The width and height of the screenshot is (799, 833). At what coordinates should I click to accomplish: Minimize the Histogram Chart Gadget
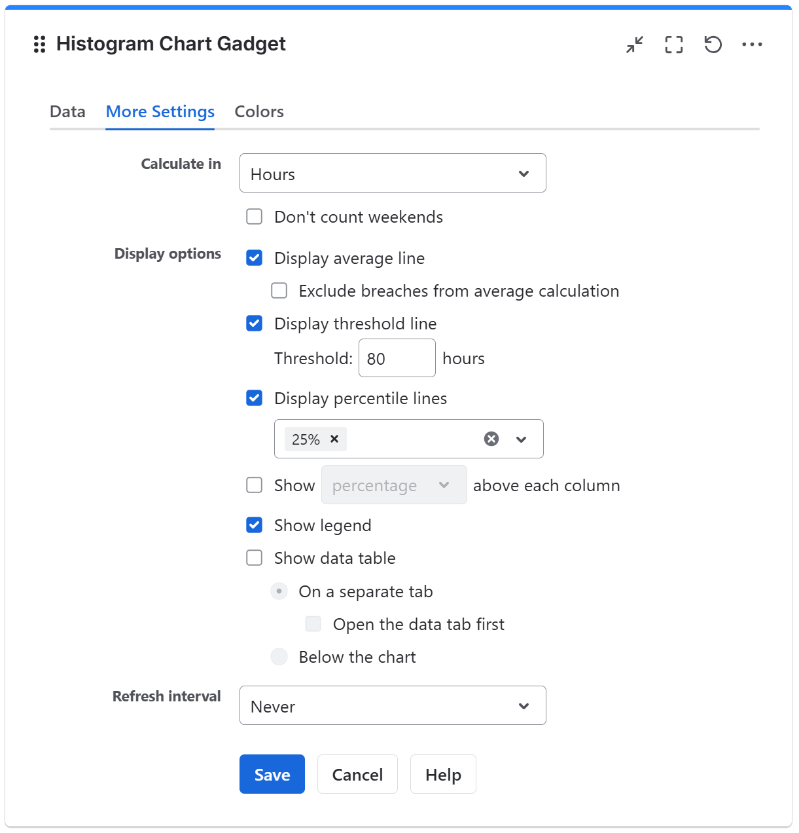[x=635, y=45]
